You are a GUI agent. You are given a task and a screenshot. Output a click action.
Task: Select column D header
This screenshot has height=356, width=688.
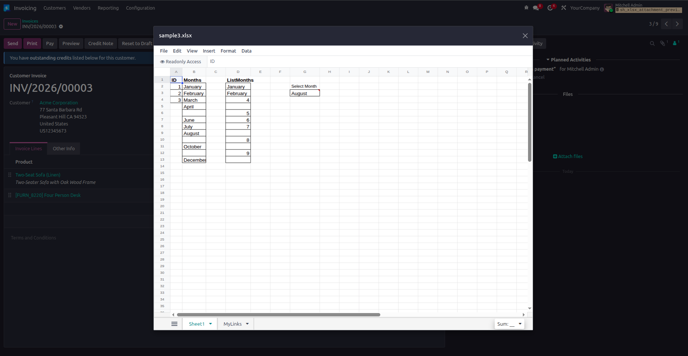point(238,72)
